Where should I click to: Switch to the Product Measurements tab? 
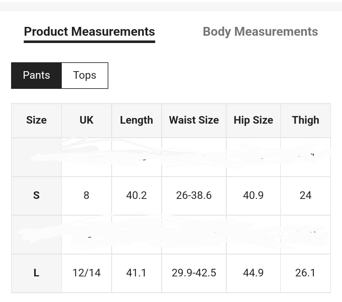89,32
